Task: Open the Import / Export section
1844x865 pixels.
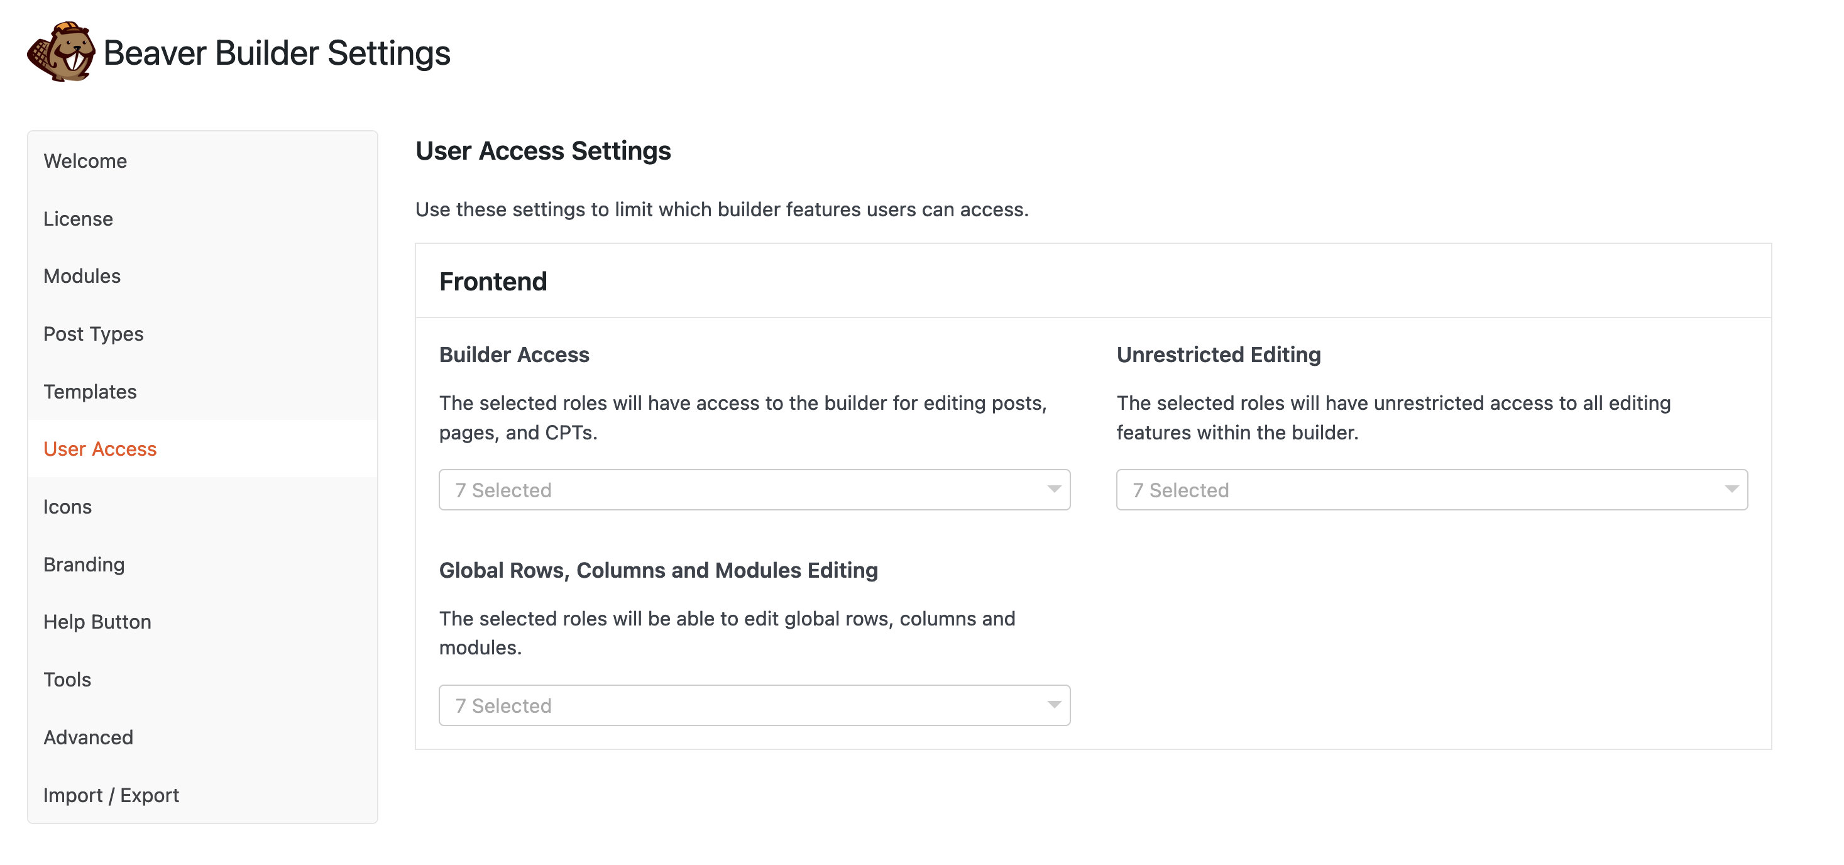Action: tap(111, 795)
